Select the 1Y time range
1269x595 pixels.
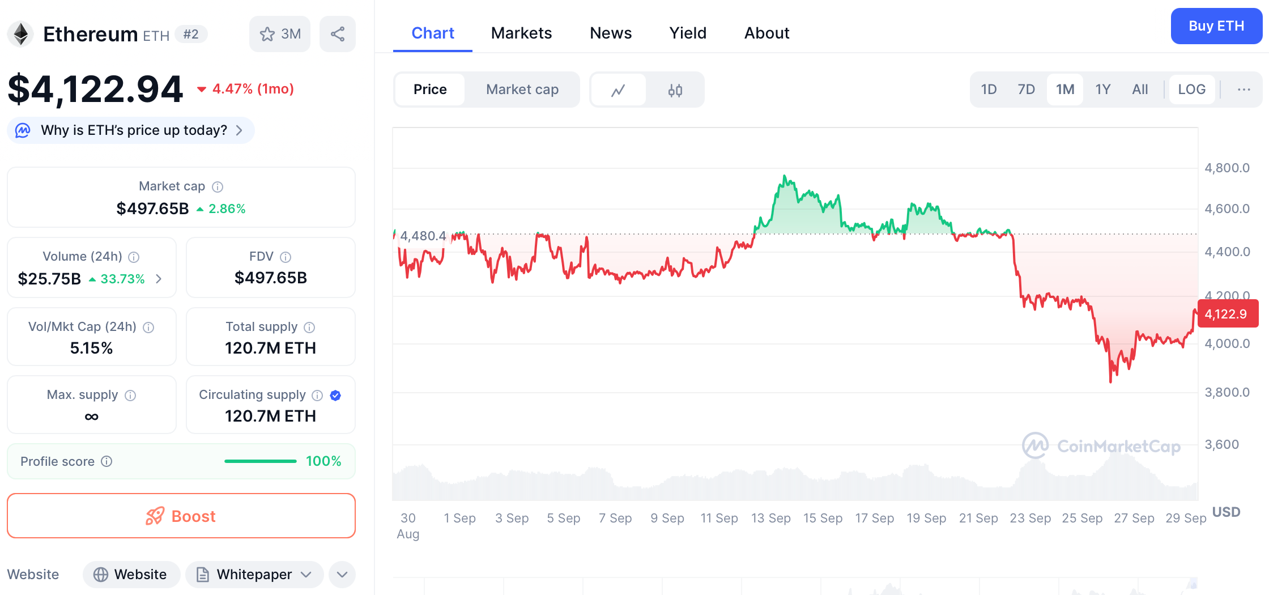(x=1102, y=89)
